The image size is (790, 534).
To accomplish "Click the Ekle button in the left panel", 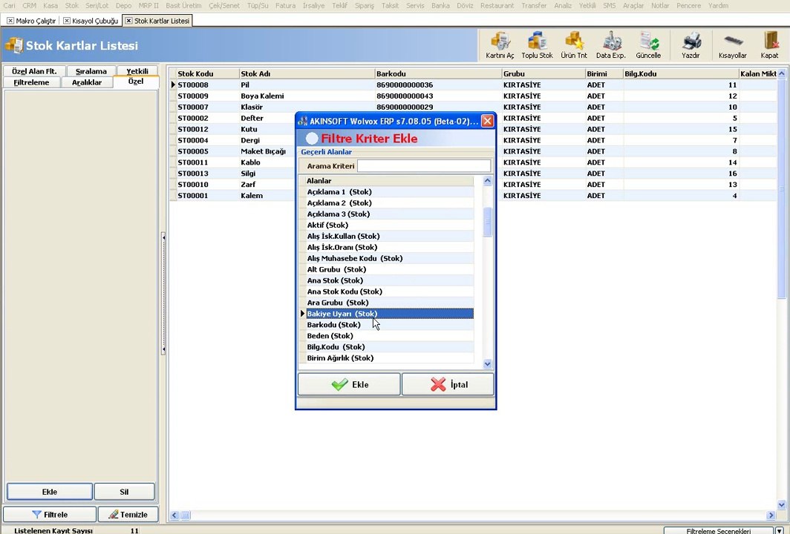I will tap(49, 492).
